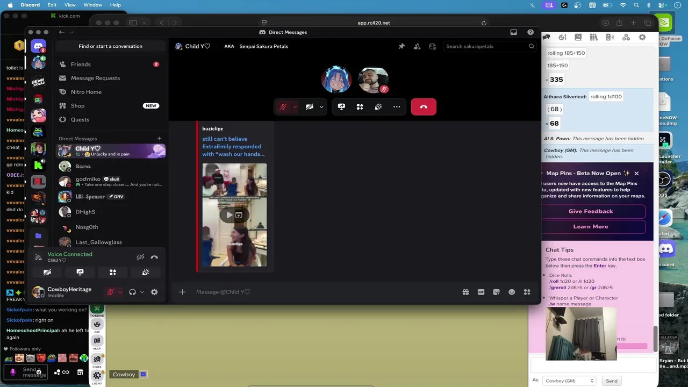
Task: Create new DM plus icon
Action: click(159, 139)
